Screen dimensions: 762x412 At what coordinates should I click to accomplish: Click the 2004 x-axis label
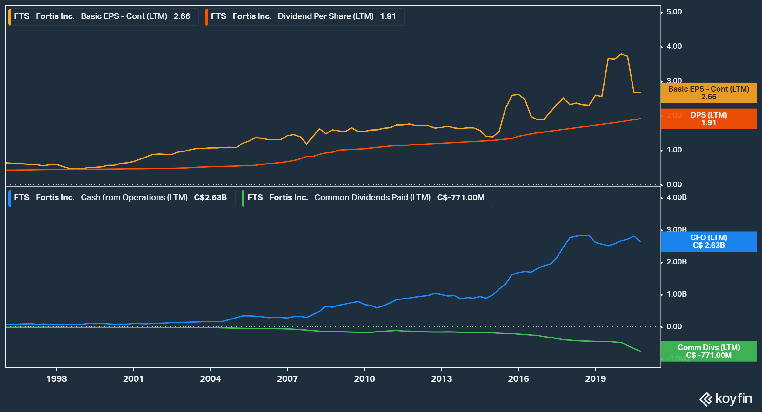coord(210,379)
